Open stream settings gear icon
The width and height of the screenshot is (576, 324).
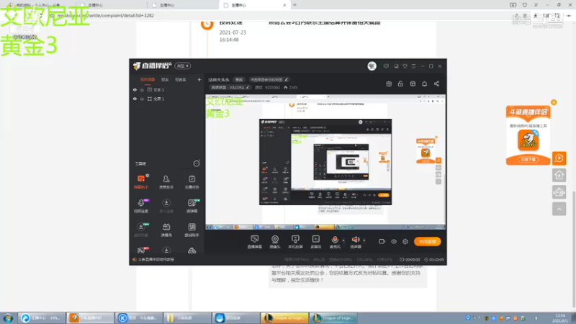click(x=405, y=241)
